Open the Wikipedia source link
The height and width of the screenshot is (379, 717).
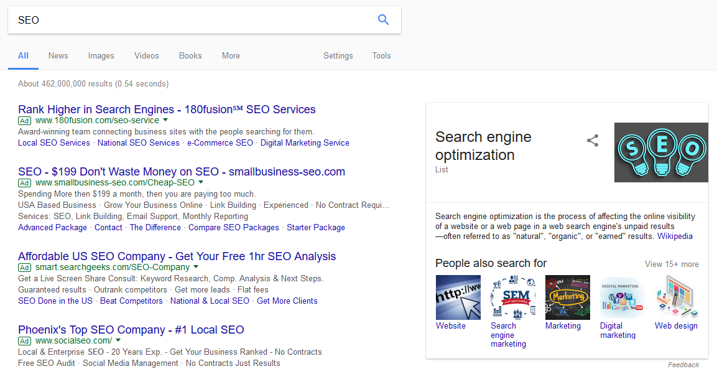click(x=675, y=236)
